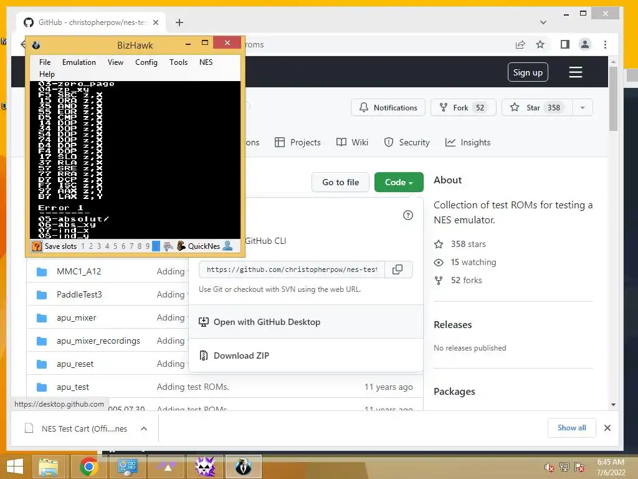Viewport: 638px width, 479px height.
Task: Collapse the green Code dropdown
Action: (x=399, y=183)
